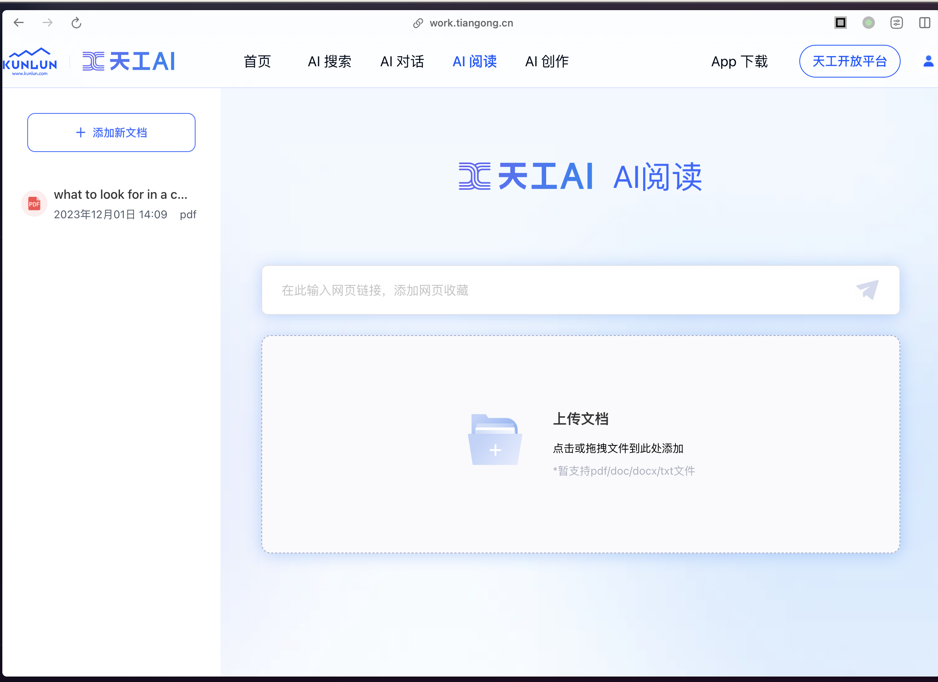Reload the page with refresh icon
938x682 pixels.
tap(76, 23)
